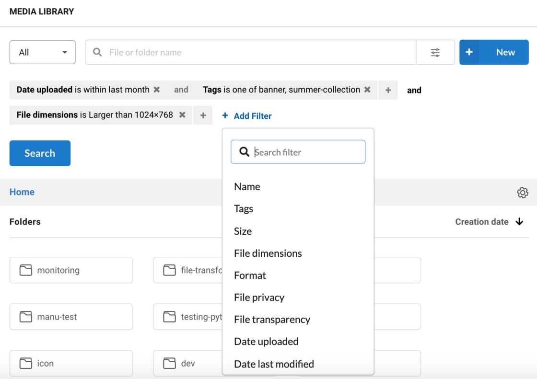Click the Folders section heading

[x=25, y=222]
